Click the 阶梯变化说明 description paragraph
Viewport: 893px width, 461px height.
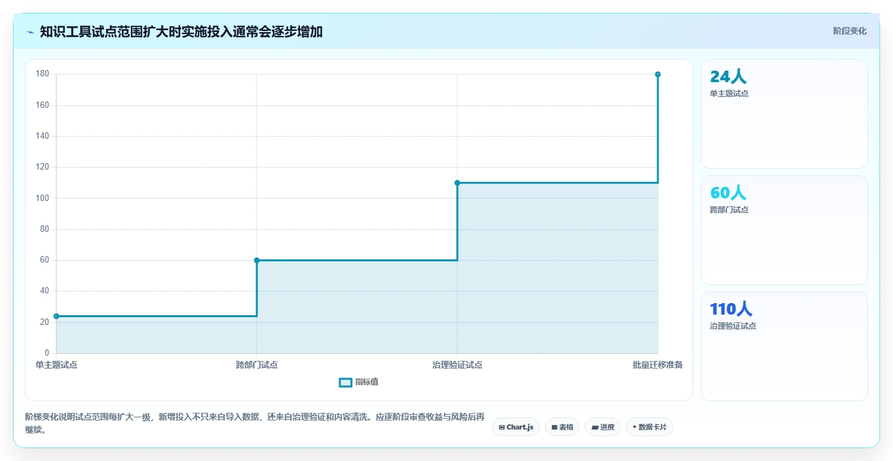[254, 423]
